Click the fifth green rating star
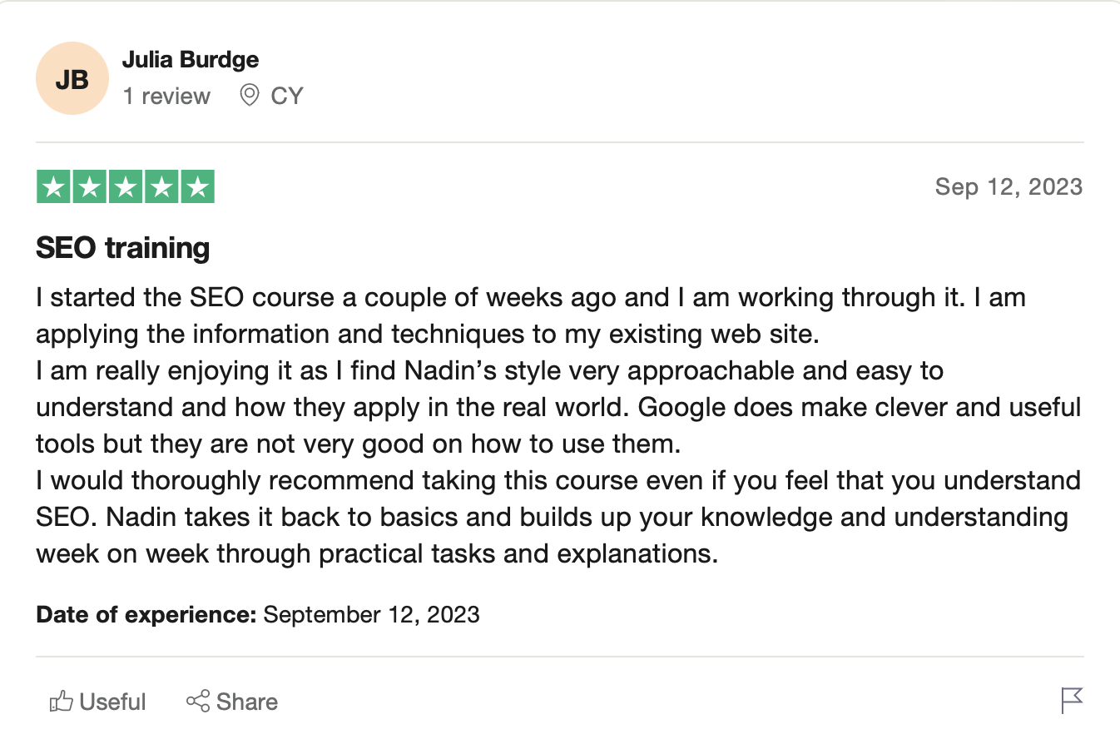Viewport: 1120px width, 744px height. tap(197, 187)
